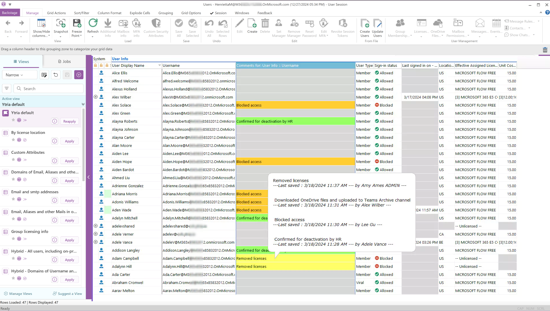Toggle the star on By license location
This screenshot has width=550, height=311.
pos(13,140)
